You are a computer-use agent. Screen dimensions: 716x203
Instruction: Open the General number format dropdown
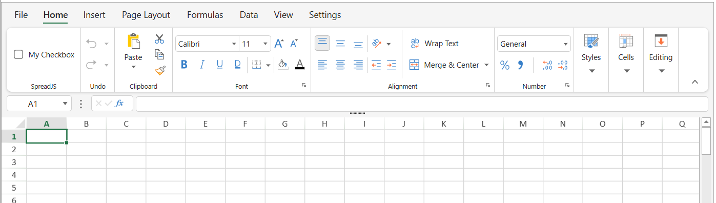[x=566, y=44]
